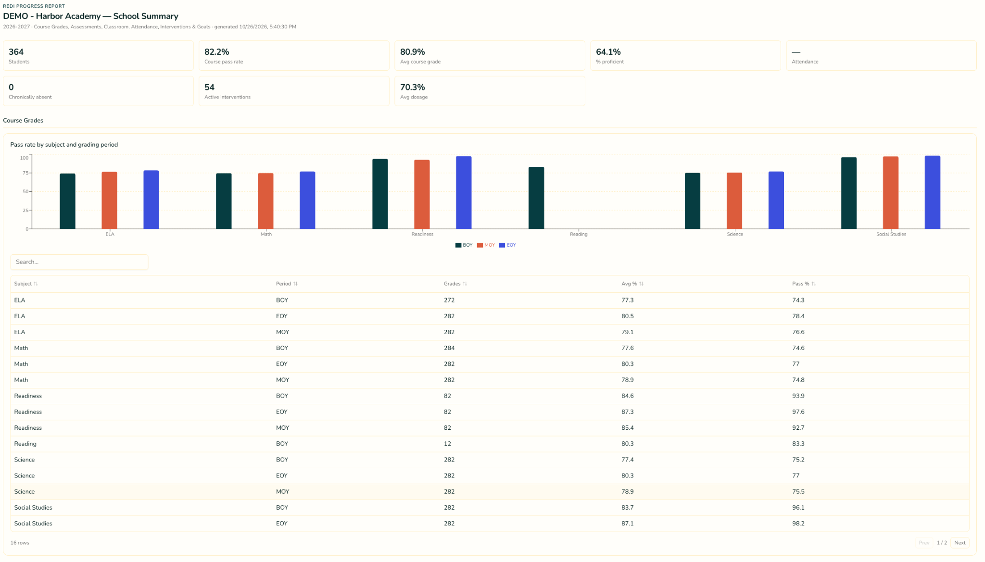Click the Science label on chart axis

pos(734,234)
